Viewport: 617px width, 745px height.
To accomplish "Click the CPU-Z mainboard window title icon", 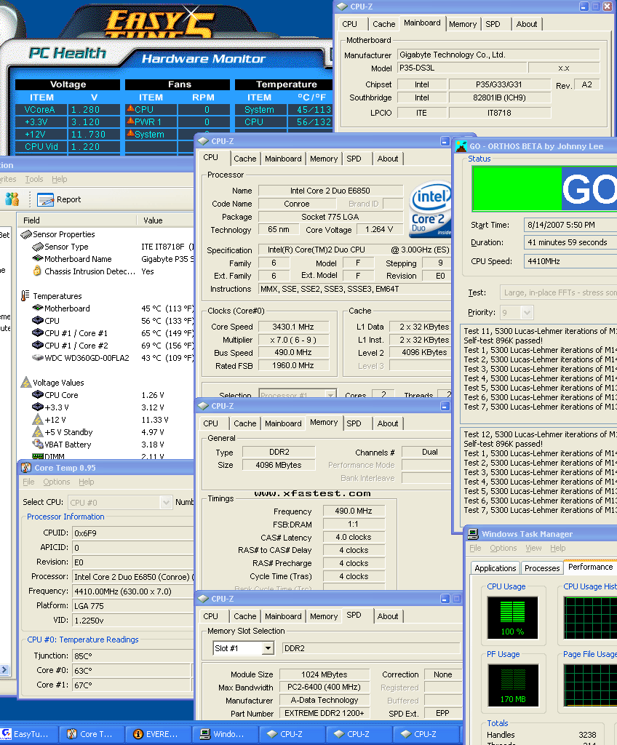I will 342,7.
